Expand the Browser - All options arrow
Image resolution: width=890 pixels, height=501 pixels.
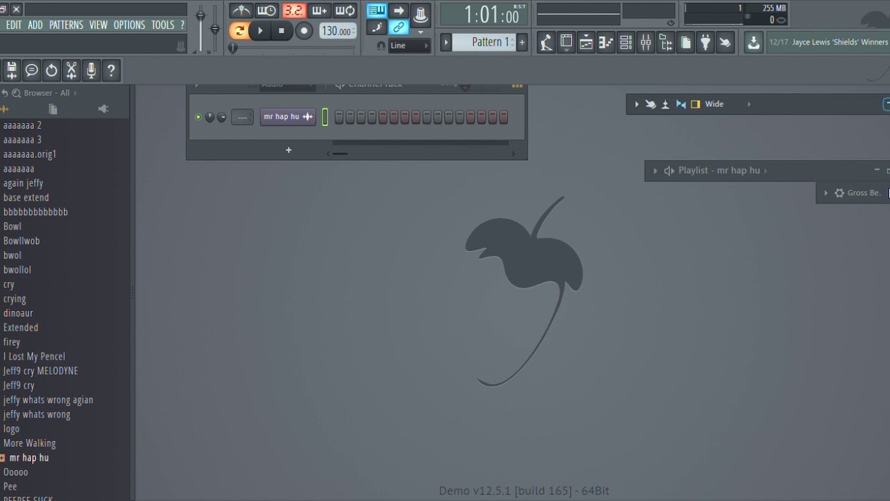tap(74, 93)
